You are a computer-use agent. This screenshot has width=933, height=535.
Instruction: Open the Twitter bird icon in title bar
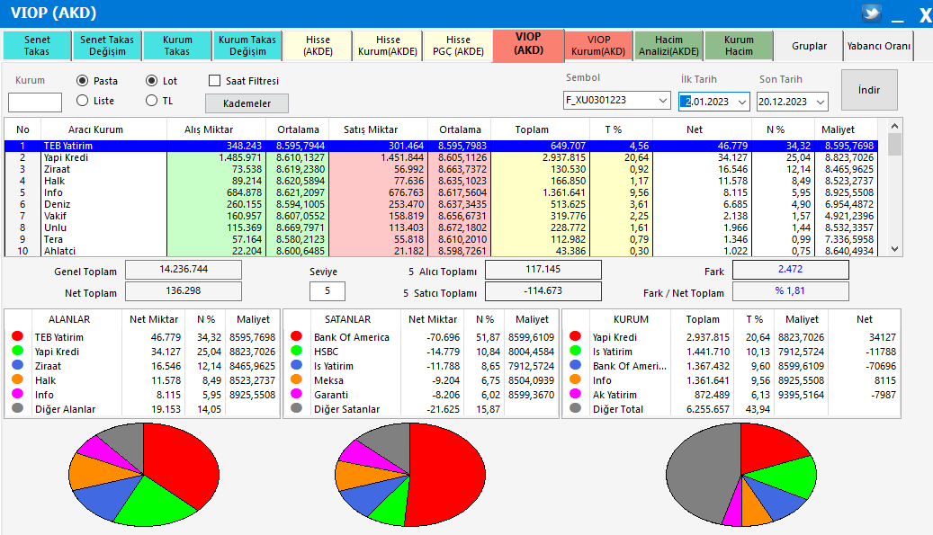click(x=872, y=13)
